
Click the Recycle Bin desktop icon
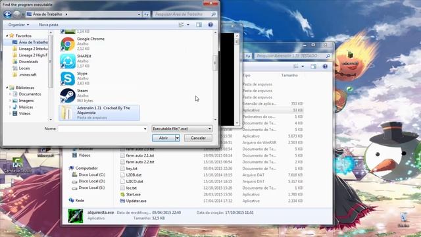(x=403, y=220)
